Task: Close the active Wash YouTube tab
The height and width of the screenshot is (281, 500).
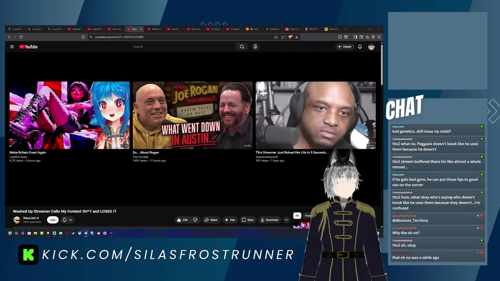Action: 141,29
